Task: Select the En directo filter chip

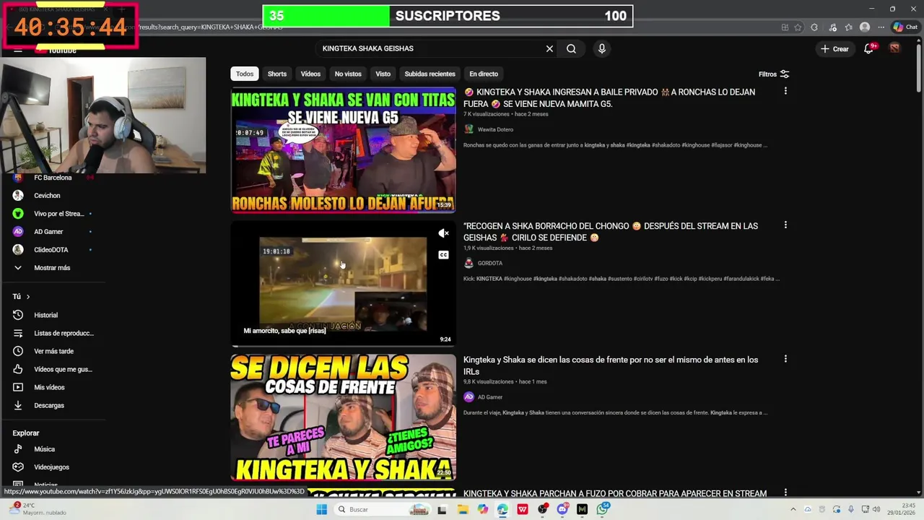Action: coord(484,74)
